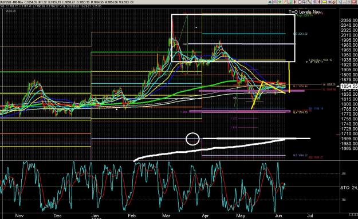Click the 1830.00 price axis label
358x219 pixels.
[349, 94]
